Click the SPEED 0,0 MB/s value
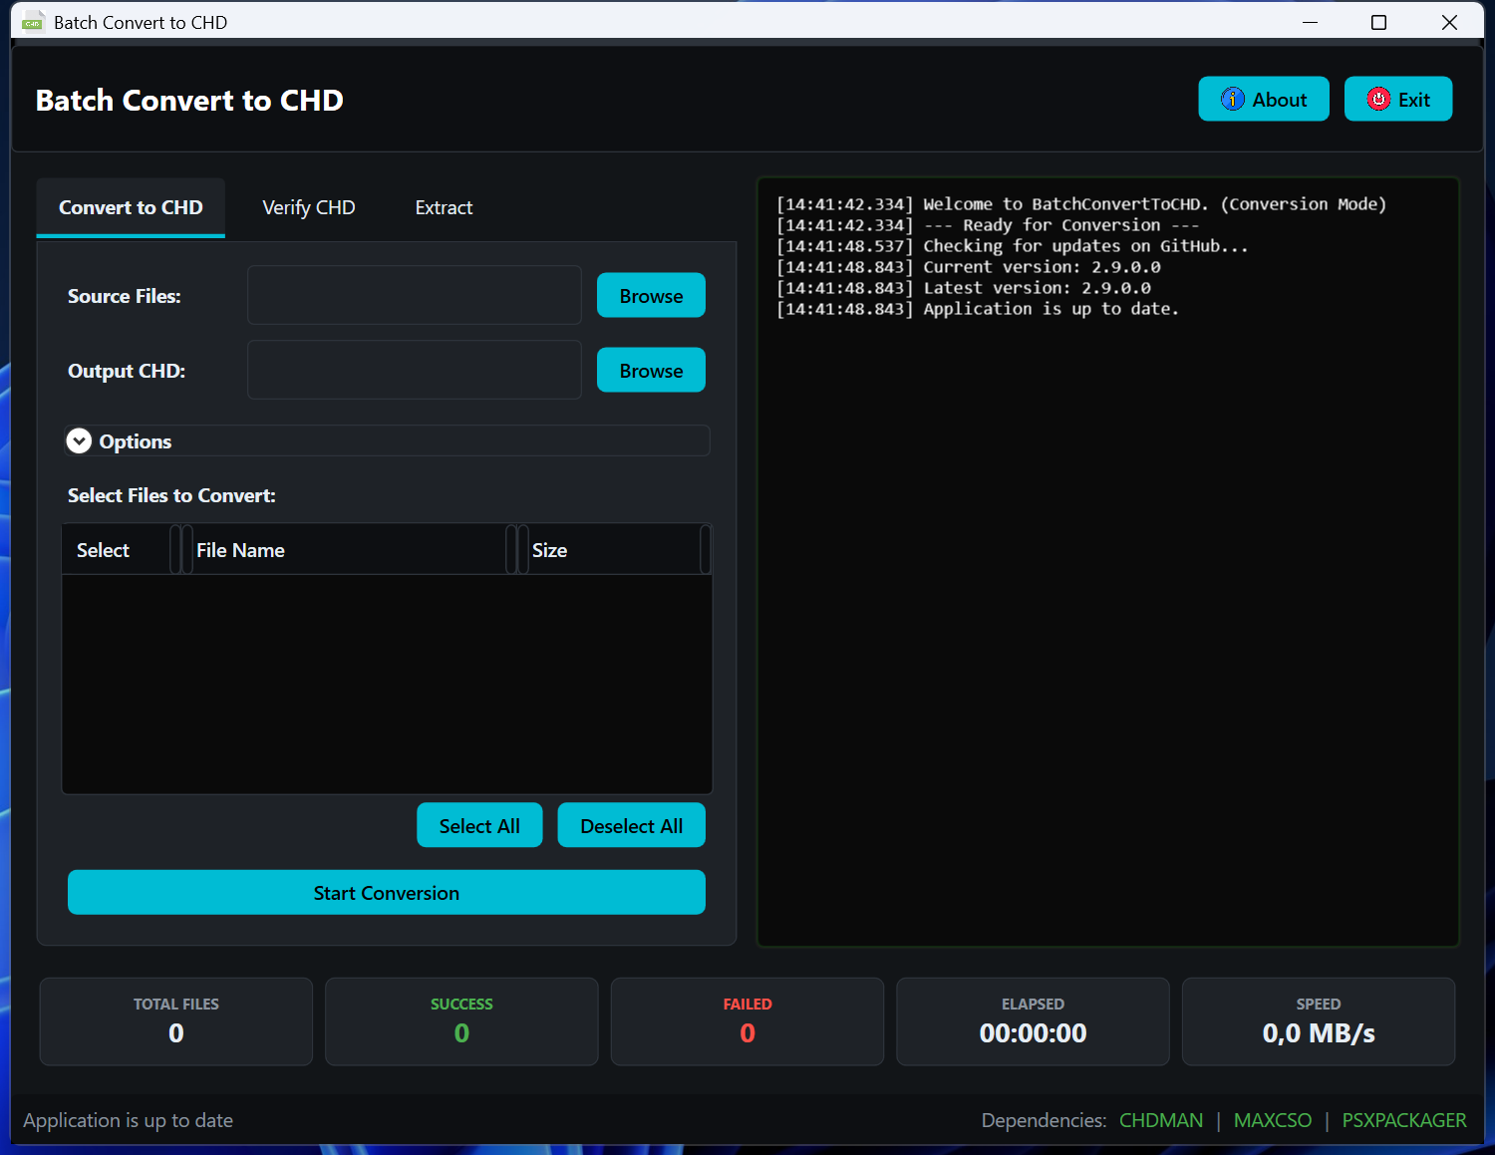 tap(1319, 1033)
